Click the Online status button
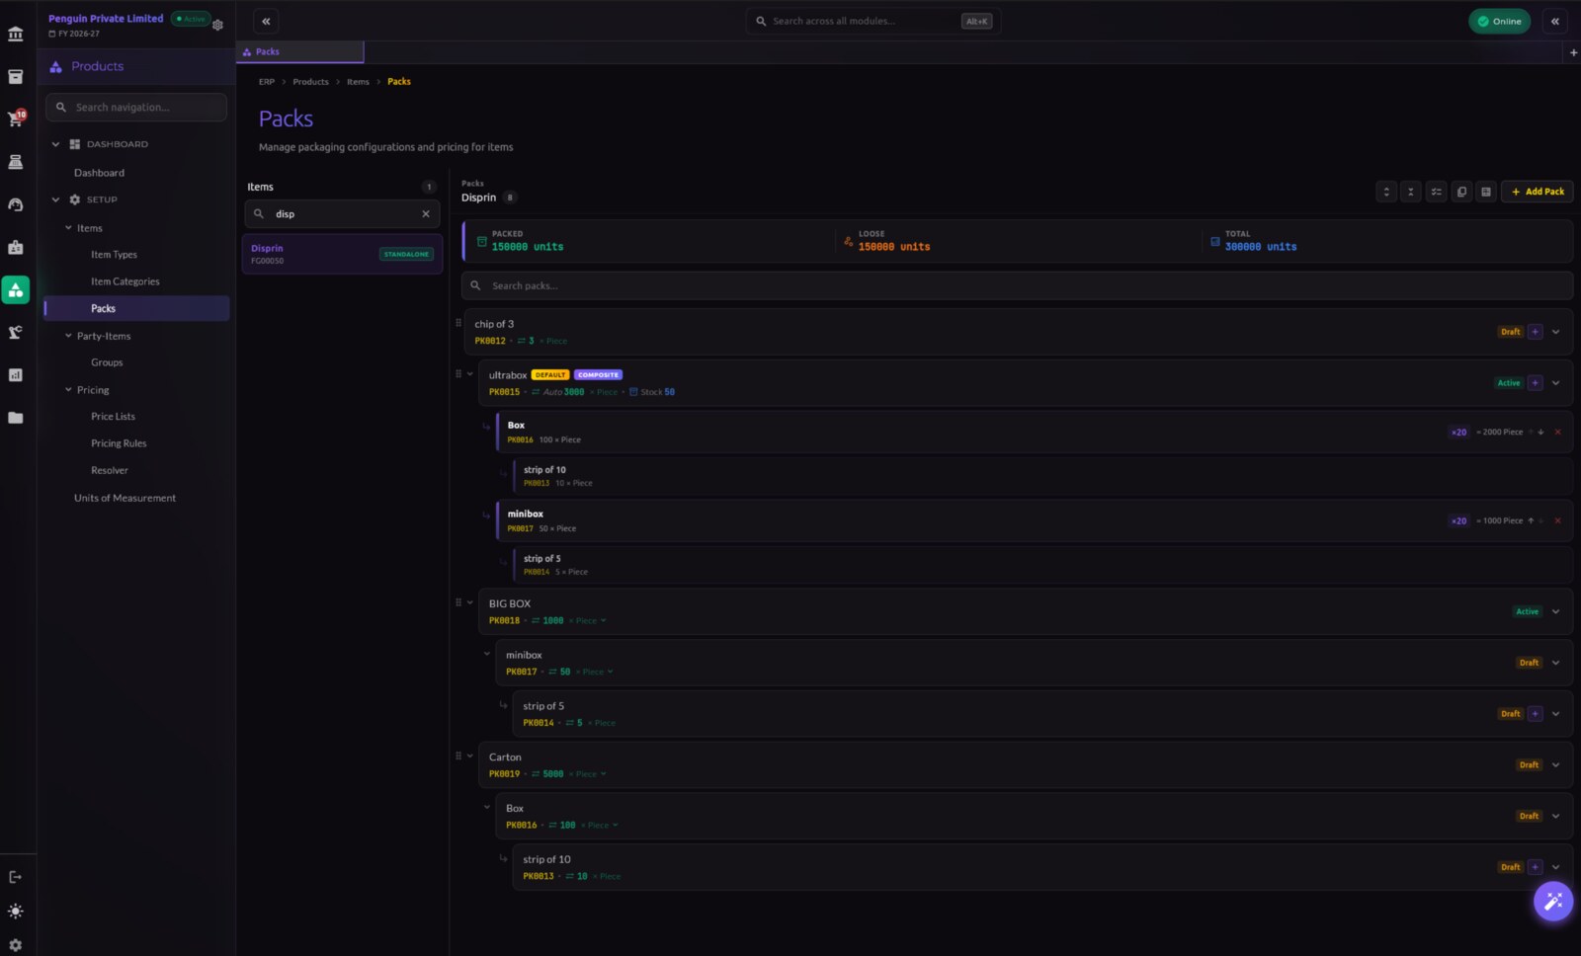The width and height of the screenshot is (1581, 956). 1499,21
